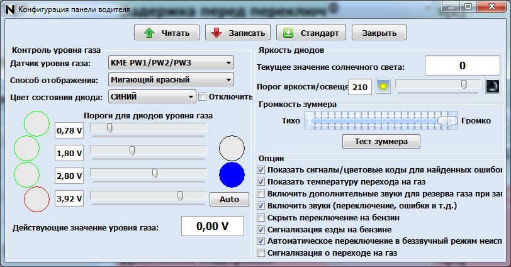The height and width of the screenshot is (267, 511).
Task: Expand Способ отображения dropdown list
Action: (x=170, y=79)
